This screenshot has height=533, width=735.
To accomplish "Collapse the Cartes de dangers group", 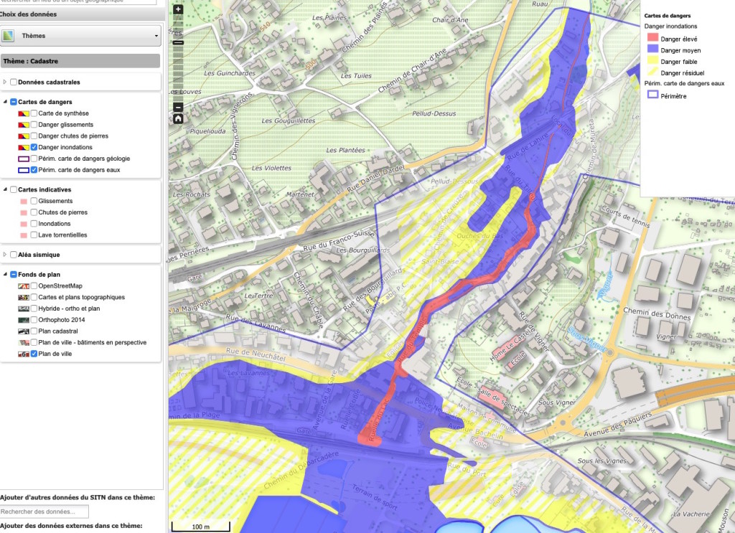I will (5, 102).
